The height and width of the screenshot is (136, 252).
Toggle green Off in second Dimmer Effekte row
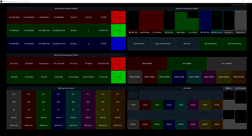[x=118, y=30]
